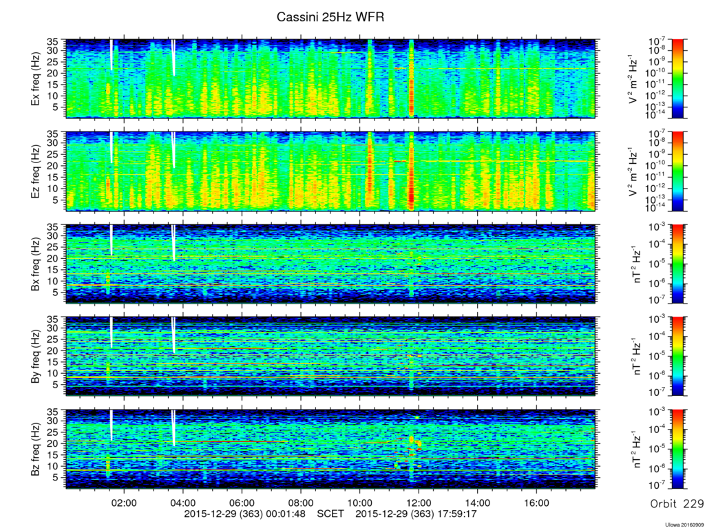Click the By panel color scale bar
705x528 pixels.
coord(677,356)
